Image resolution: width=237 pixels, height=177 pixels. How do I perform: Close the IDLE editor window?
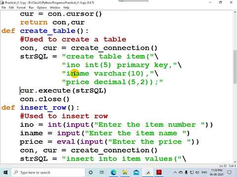tap(231, 2)
